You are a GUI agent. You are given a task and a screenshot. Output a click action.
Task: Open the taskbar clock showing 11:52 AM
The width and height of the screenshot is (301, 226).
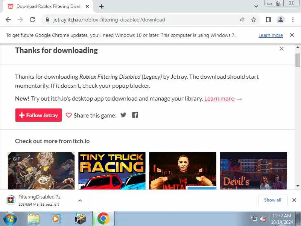(x=282, y=219)
